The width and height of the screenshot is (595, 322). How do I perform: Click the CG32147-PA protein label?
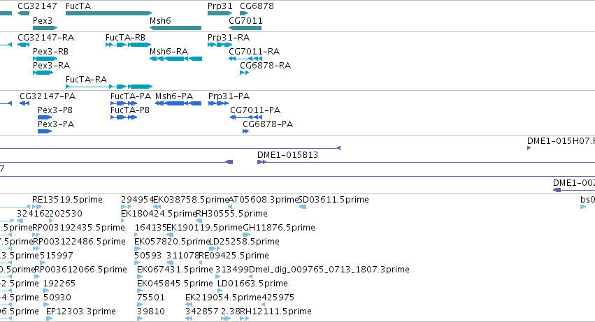[x=48, y=96]
